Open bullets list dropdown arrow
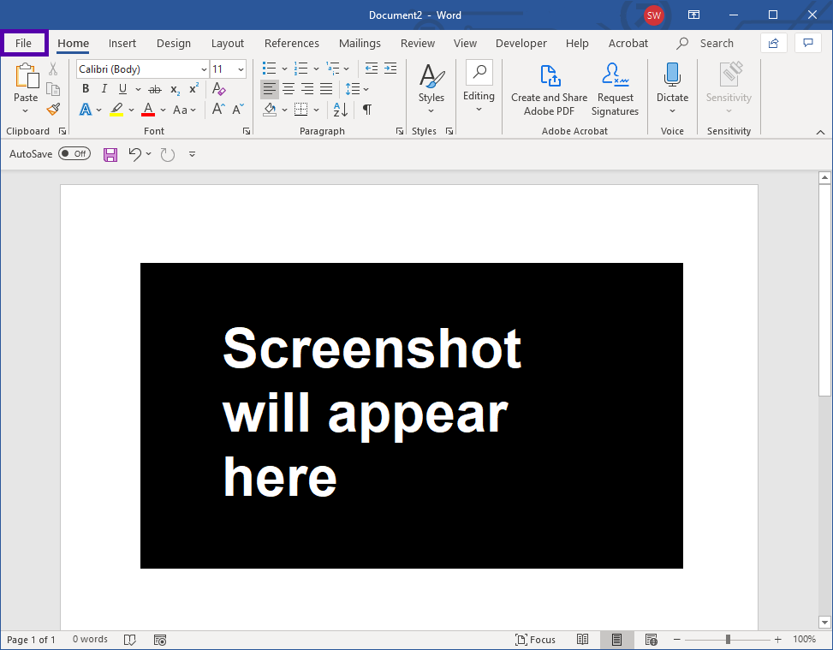The image size is (833, 650). coord(284,69)
